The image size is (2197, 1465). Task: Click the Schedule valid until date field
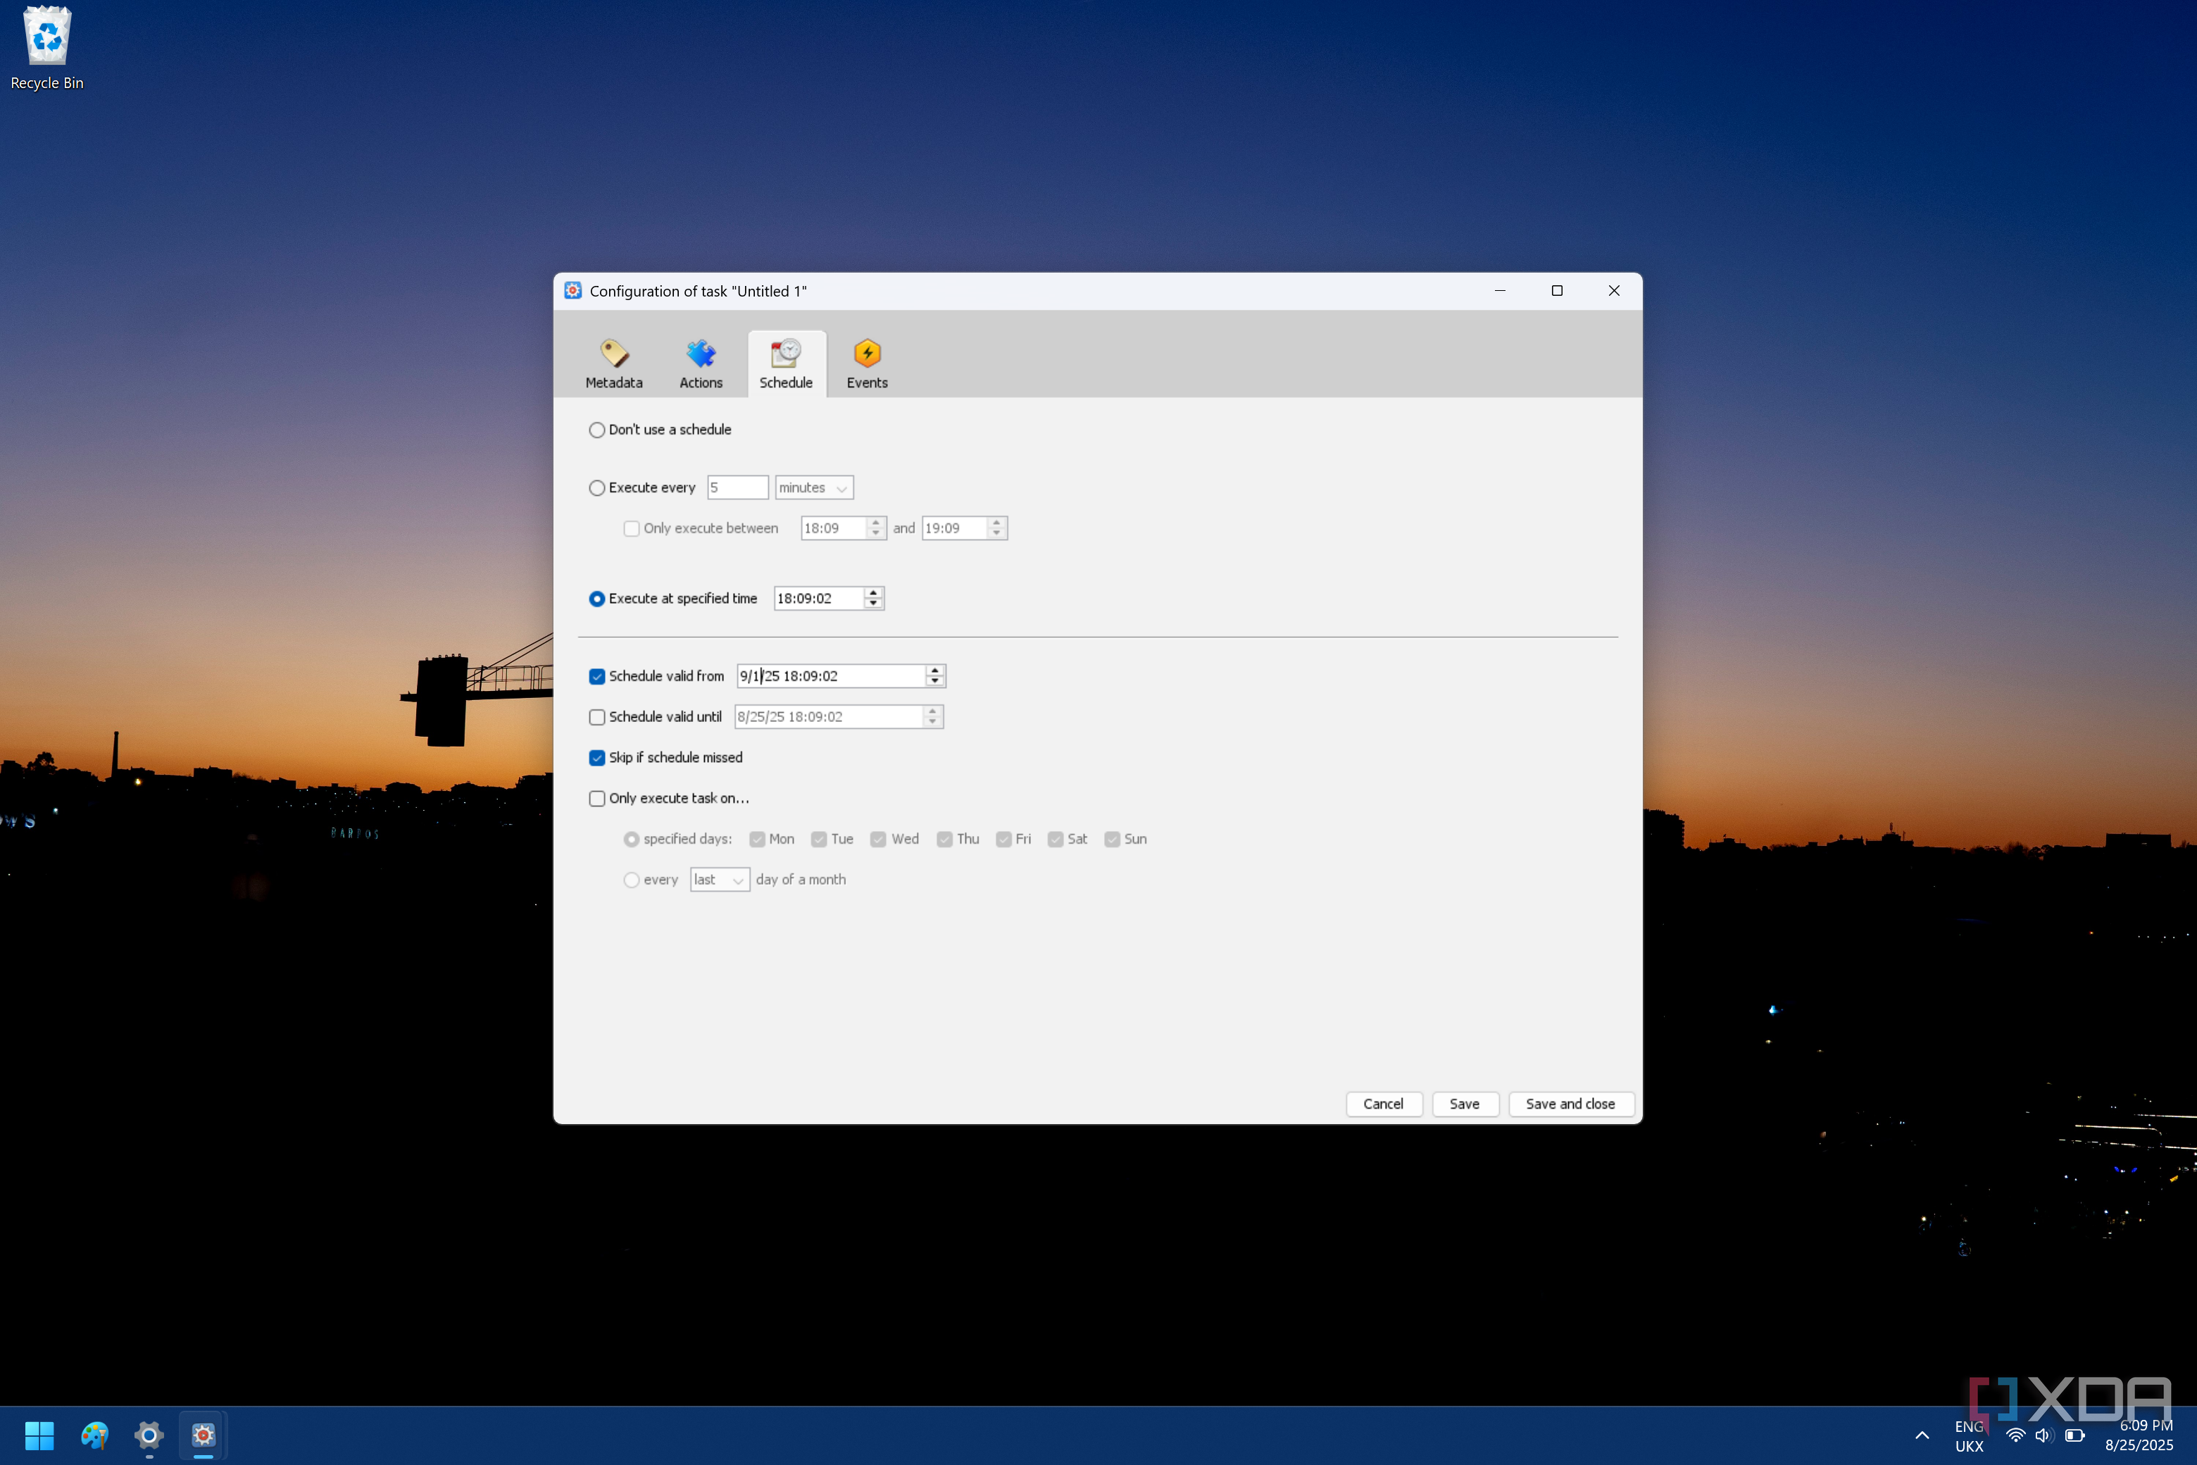(829, 718)
